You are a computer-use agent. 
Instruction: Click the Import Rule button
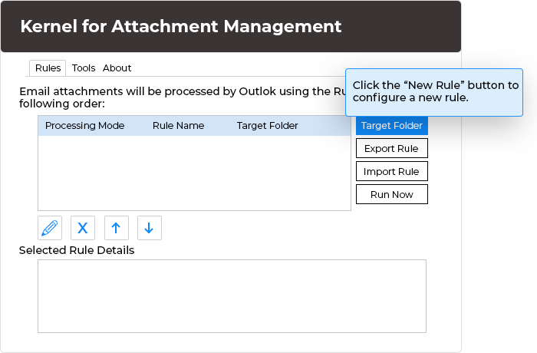[x=391, y=171]
